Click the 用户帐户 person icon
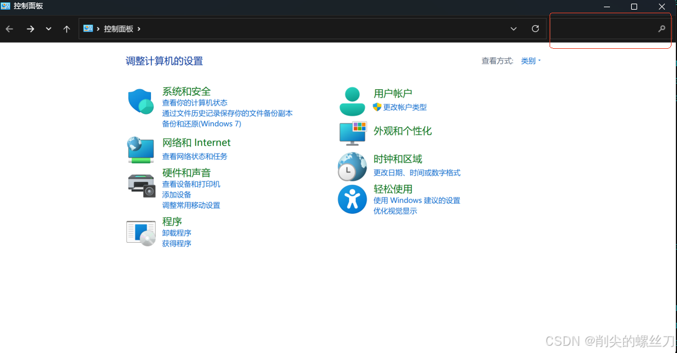The image size is (677, 353). (352, 101)
